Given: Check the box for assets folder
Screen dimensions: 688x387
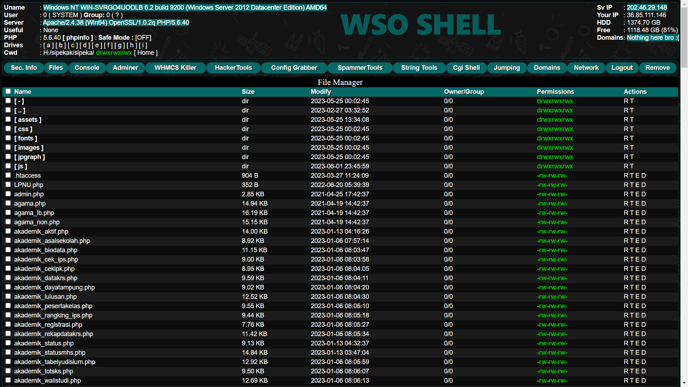Looking at the screenshot, I should [x=8, y=119].
